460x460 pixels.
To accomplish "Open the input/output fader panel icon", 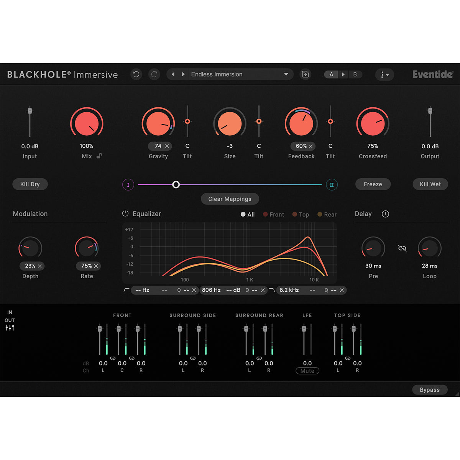I will (x=10, y=328).
